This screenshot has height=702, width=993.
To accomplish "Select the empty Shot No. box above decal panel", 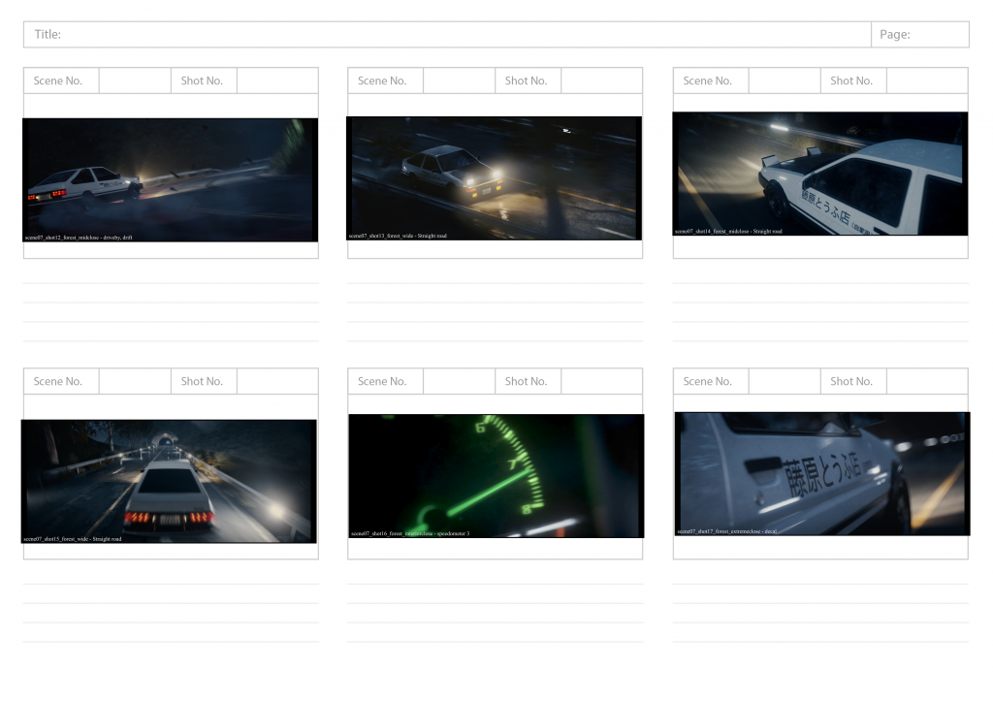I will click(x=927, y=381).
